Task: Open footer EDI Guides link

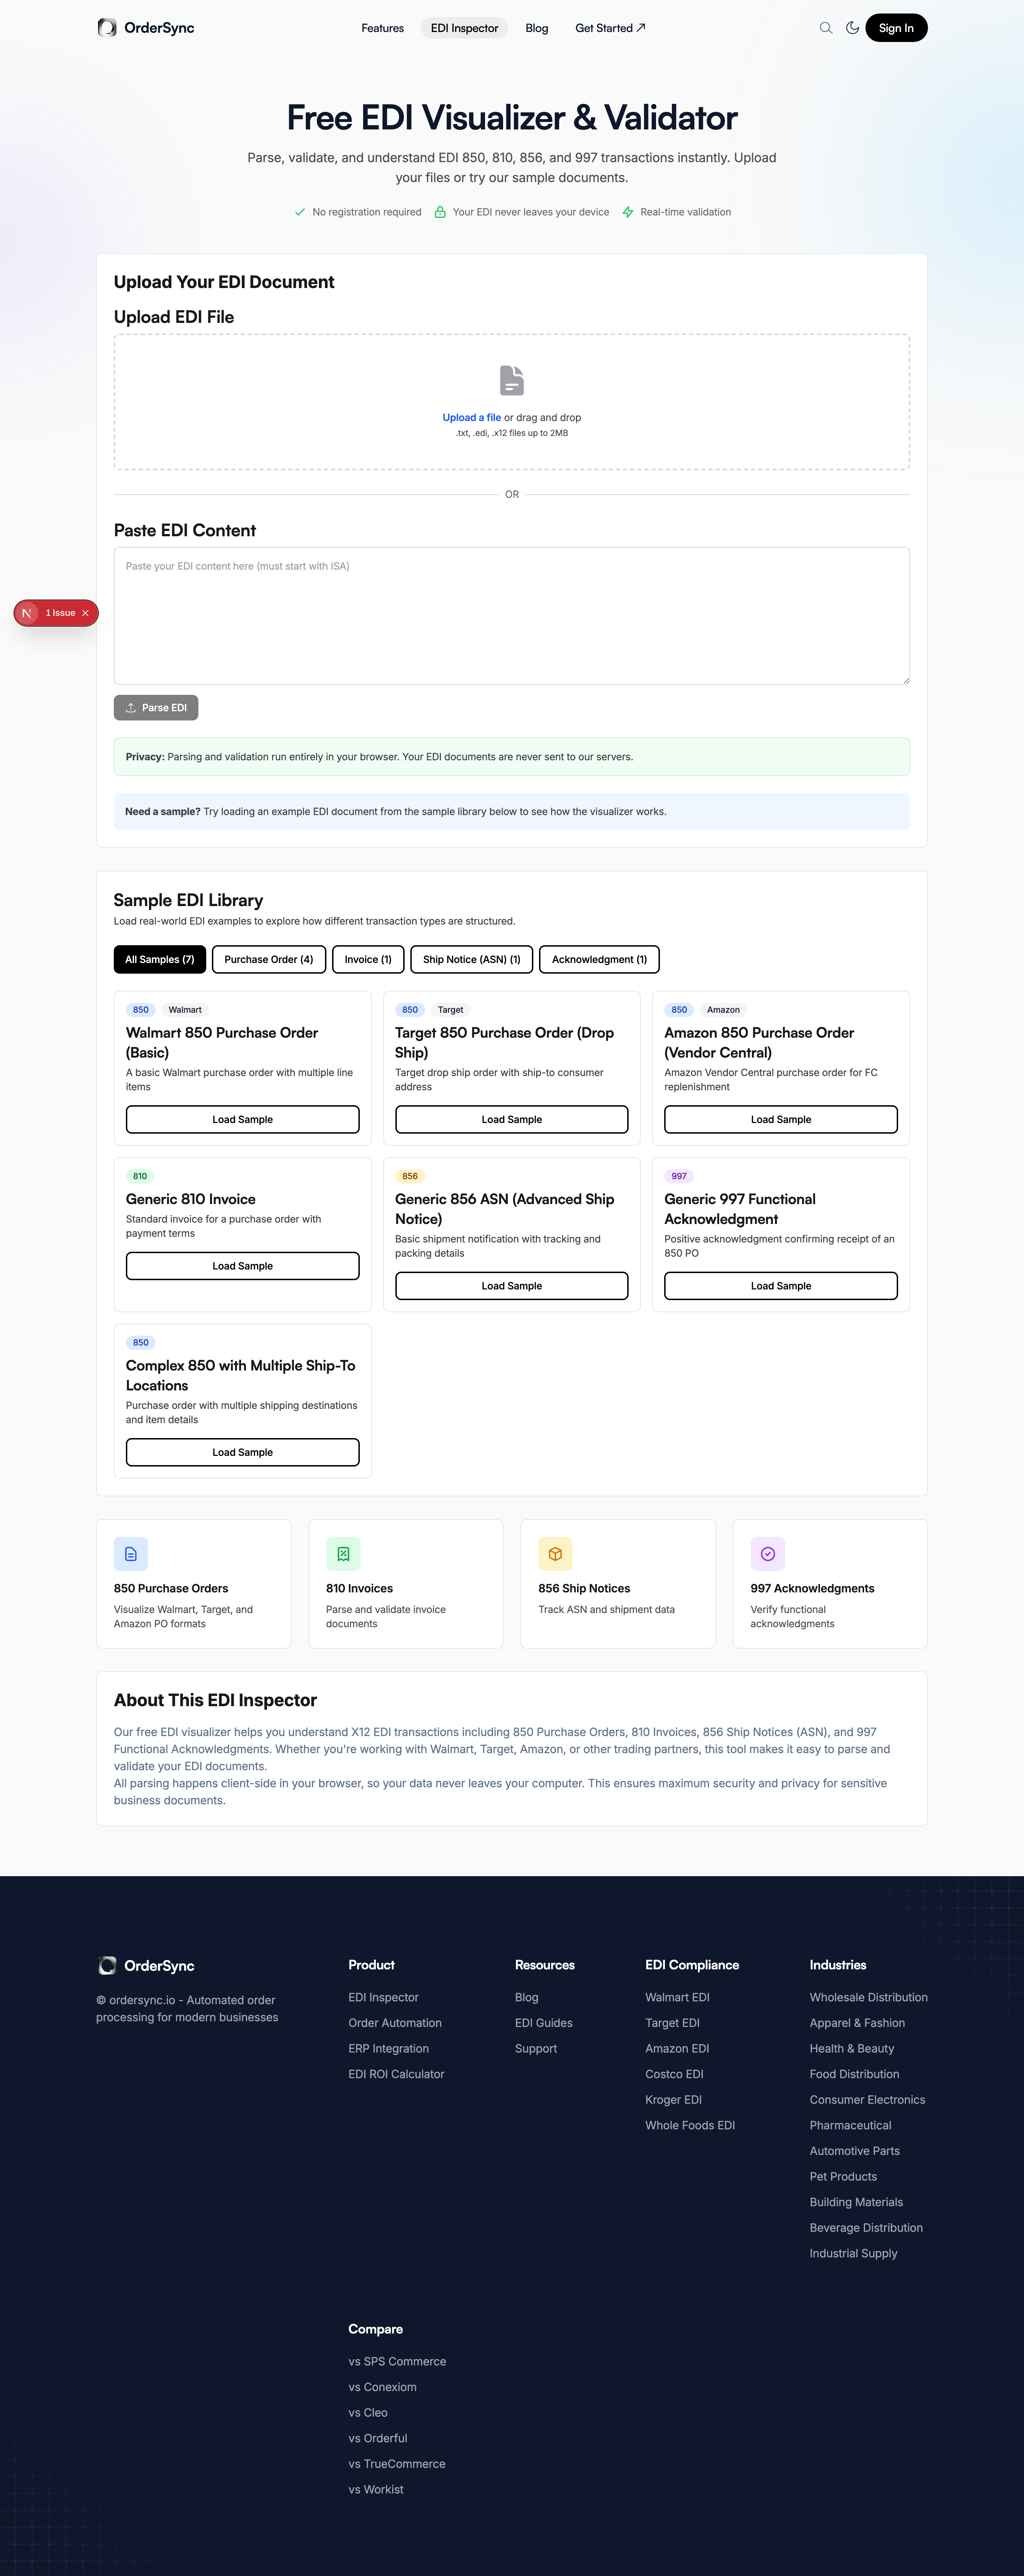Action: coord(544,2023)
